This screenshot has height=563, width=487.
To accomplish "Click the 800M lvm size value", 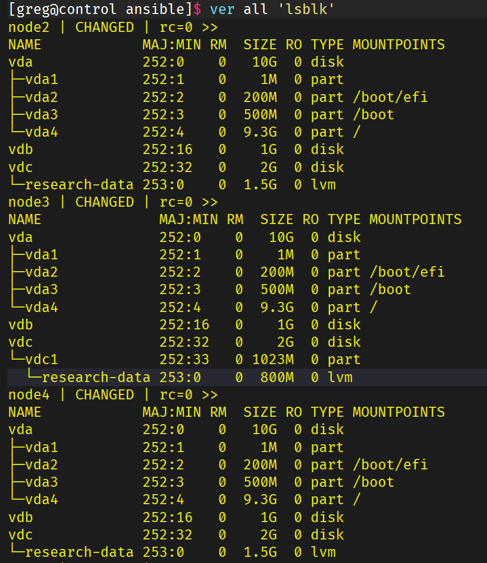I will pyautogui.click(x=276, y=378).
